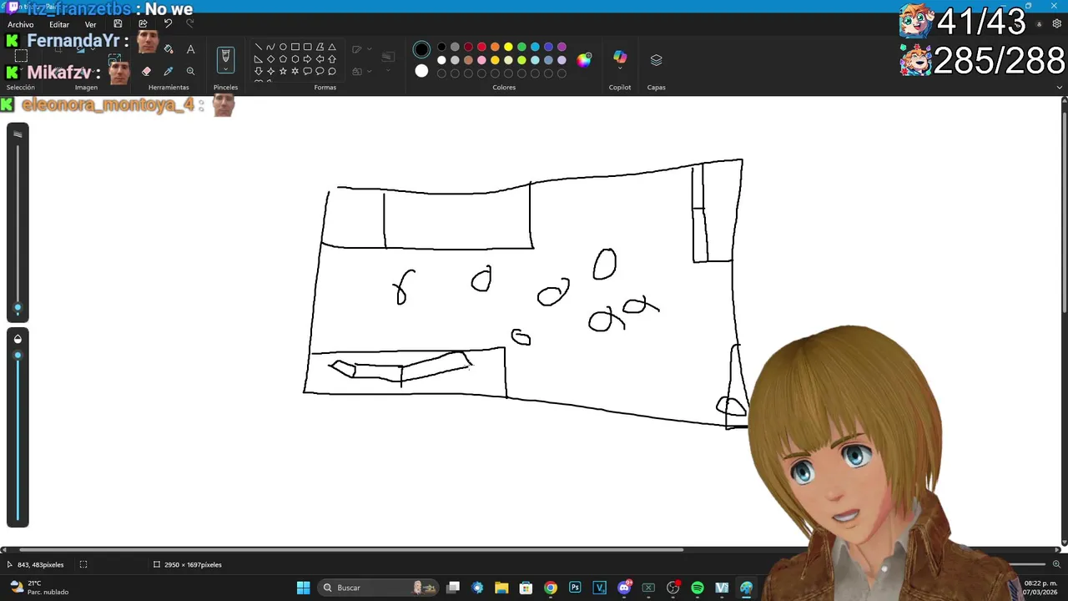The image size is (1068, 601).
Task: Open the Edit colors wheel
Action: point(584,59)
